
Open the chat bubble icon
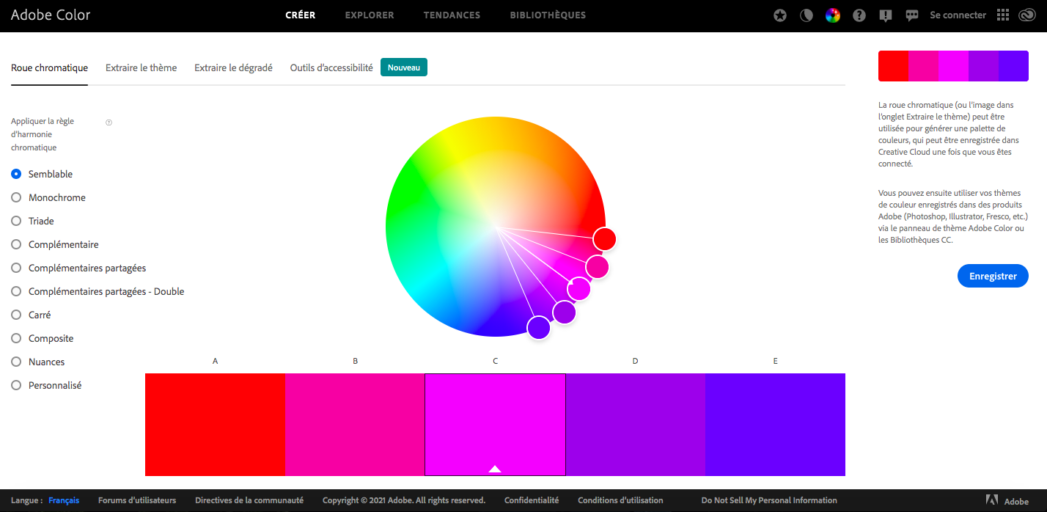(912, 15)
